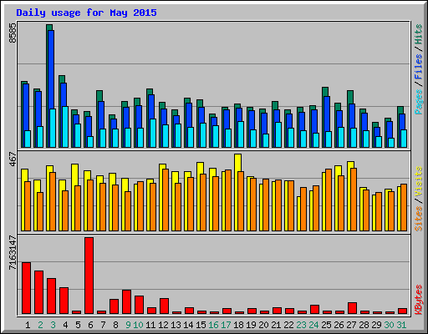Click the Pages legend label
Screen dimensions: 428x334
pyautogui.click(x=419, y=102)
